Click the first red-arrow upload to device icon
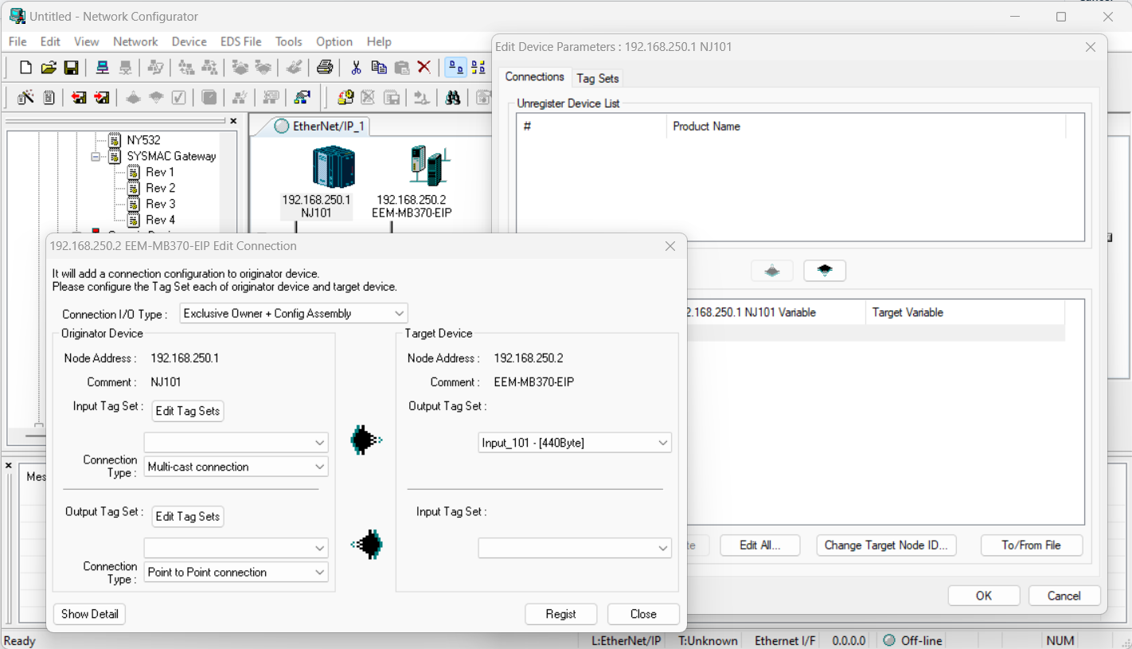The width and height of the screenshot is (1132, 649). click(79, 98)
